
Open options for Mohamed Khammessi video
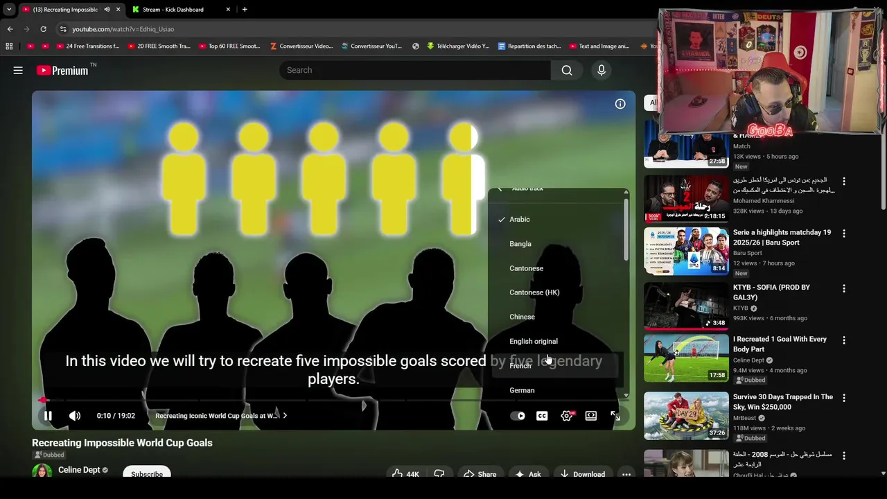pyautogui.click(x=843, y=181)
